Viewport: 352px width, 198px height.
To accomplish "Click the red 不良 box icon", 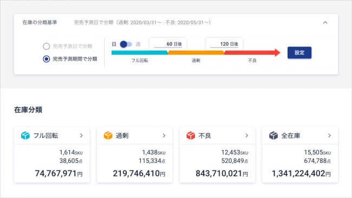I will (x=191, y=136).
